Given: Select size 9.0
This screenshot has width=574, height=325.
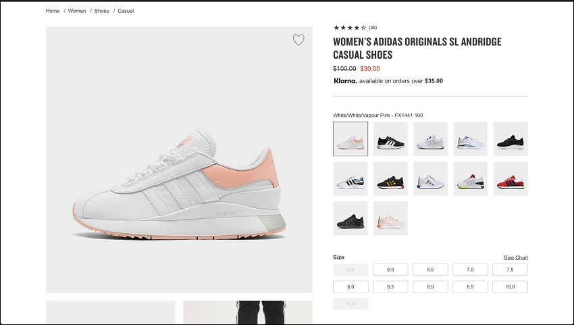Looking at the screenshot, I should [x=430, y=287].
